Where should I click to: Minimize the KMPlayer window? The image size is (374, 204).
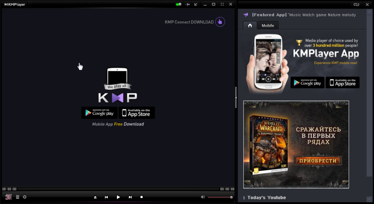tap(205, 5)
